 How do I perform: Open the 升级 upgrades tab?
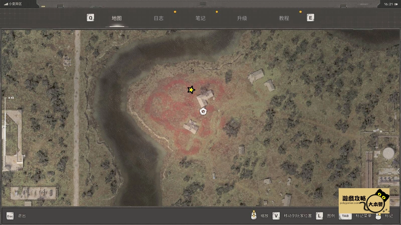[x=242, y=18]
